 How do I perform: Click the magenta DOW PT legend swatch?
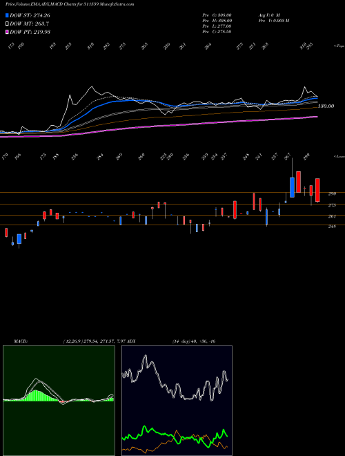point(7,32)
